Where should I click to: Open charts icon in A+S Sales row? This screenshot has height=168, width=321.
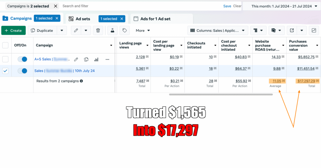(x=97, y=59)
